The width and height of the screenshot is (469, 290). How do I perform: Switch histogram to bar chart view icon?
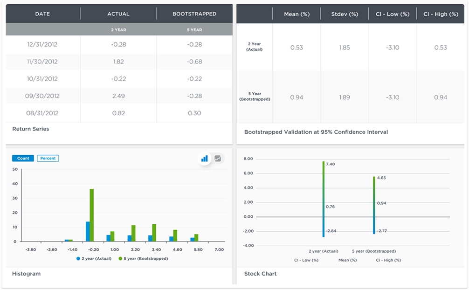(x=204, y=159)
